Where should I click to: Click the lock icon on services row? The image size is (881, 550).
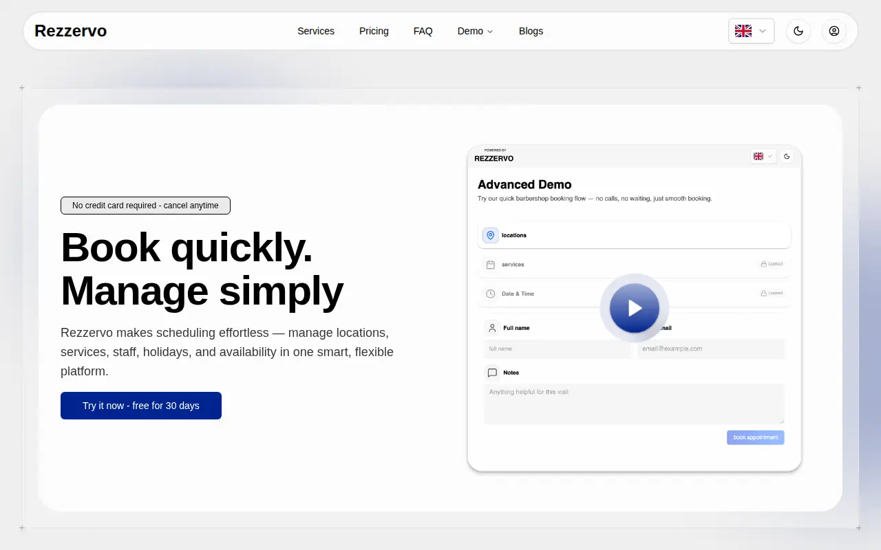(x=763, y=264)
